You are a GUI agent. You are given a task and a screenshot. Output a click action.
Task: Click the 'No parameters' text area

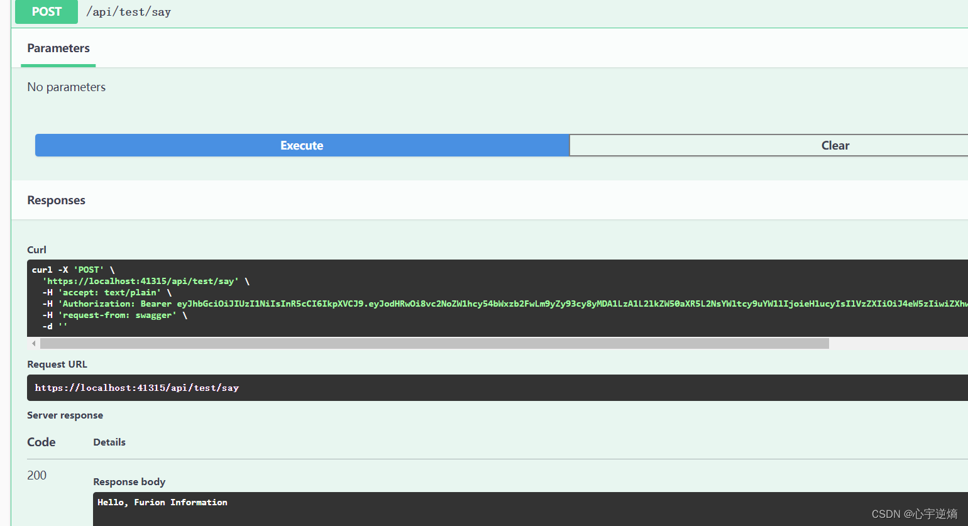(66, 87)
